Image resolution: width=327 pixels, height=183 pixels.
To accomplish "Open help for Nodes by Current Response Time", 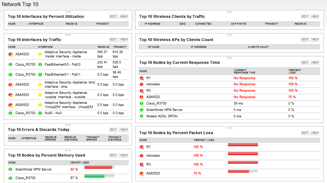I will 315,62.
